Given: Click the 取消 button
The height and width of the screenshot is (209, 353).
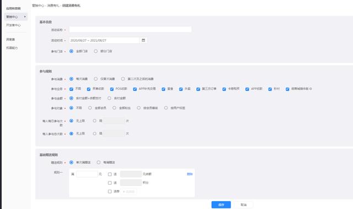Looking at the screenshot, I should point(243,205).
